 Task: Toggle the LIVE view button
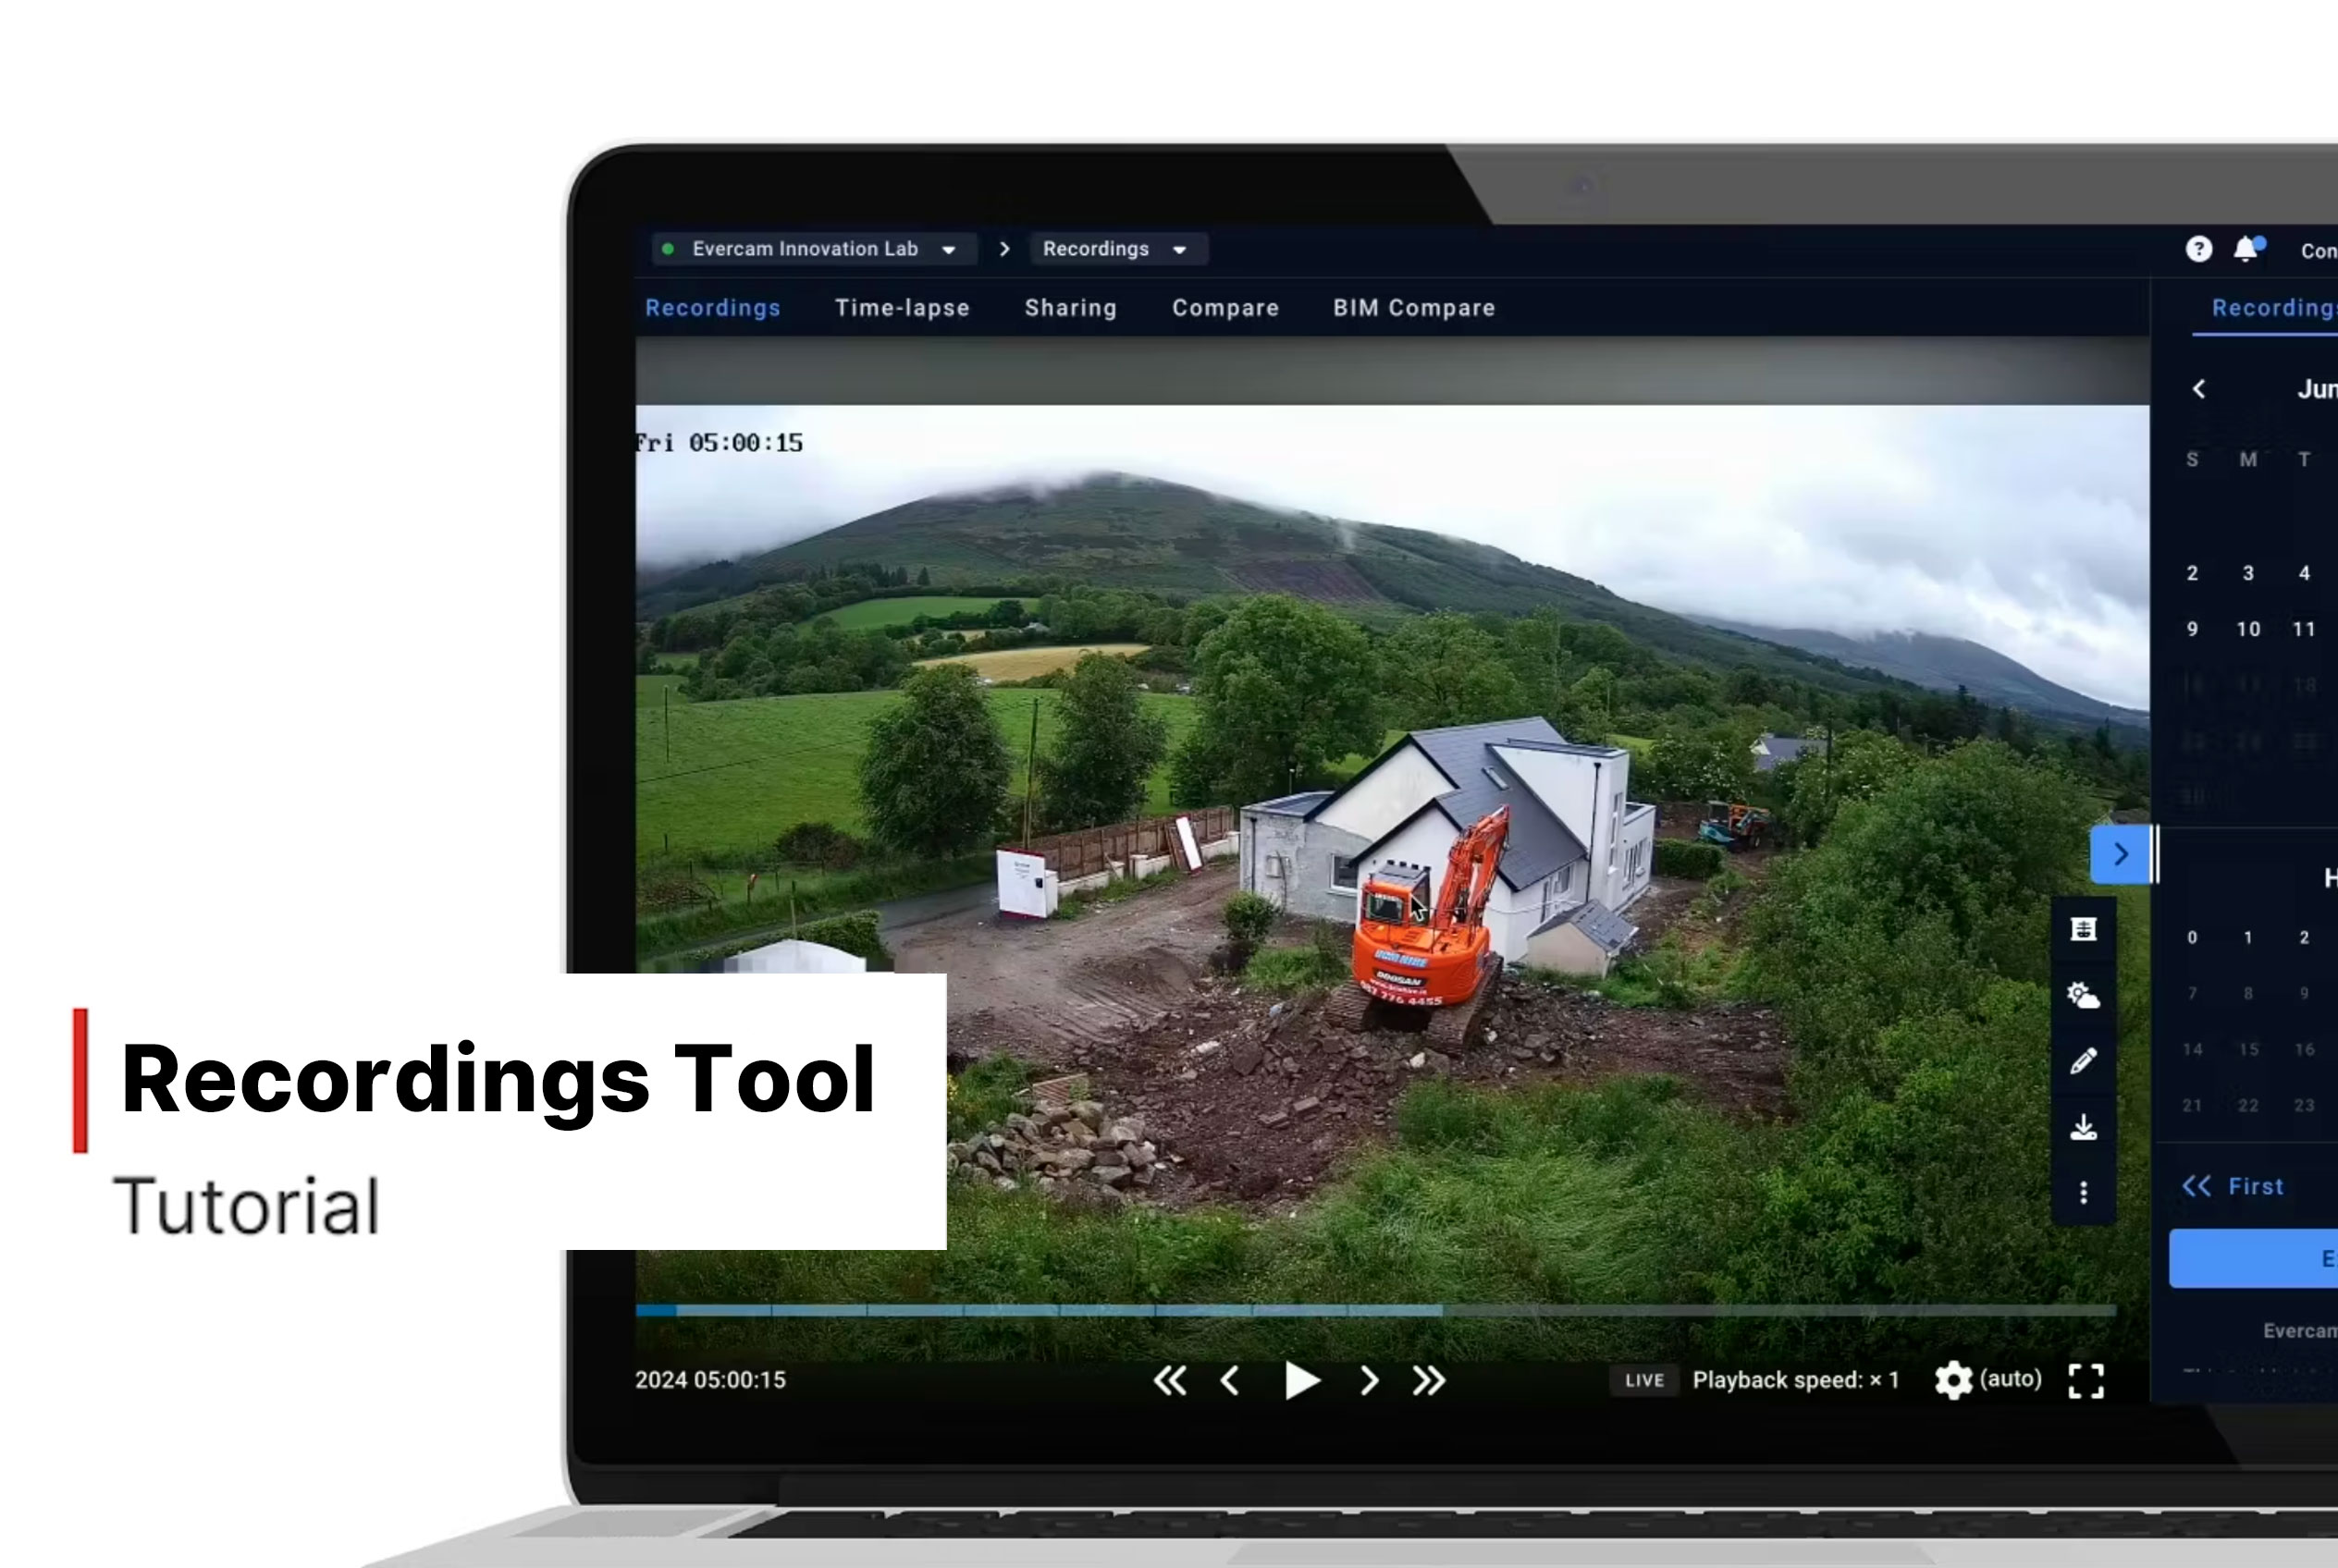[x=1643, y=1381]
